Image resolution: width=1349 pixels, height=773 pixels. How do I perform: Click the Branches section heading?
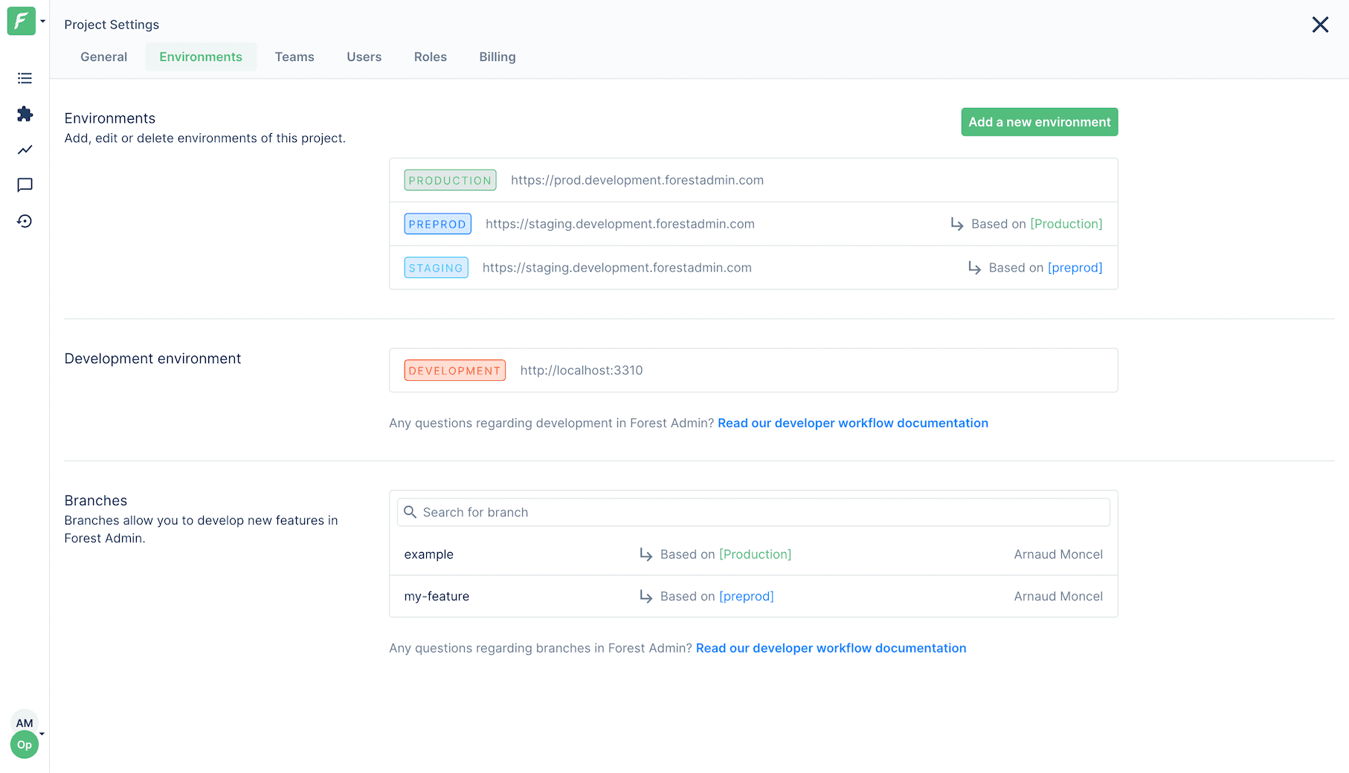point(96,501)
